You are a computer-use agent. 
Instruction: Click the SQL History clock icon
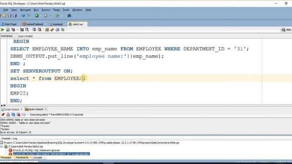point(57,30)
